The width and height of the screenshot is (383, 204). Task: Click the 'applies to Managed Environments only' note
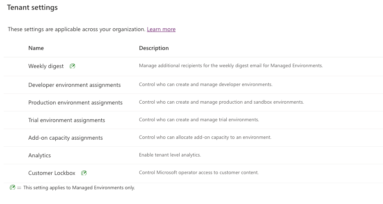(79, 188)
